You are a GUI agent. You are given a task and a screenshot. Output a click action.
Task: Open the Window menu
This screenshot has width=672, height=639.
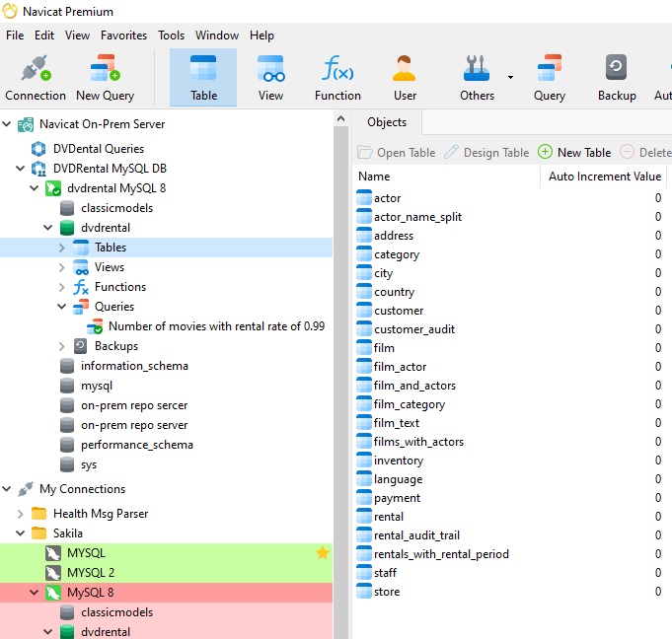point(217,35)
